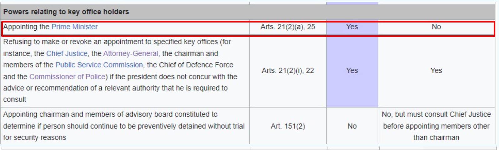
Task: Click the 'Art. 151(2)' reference cell
Action: (x=288, y=126)
